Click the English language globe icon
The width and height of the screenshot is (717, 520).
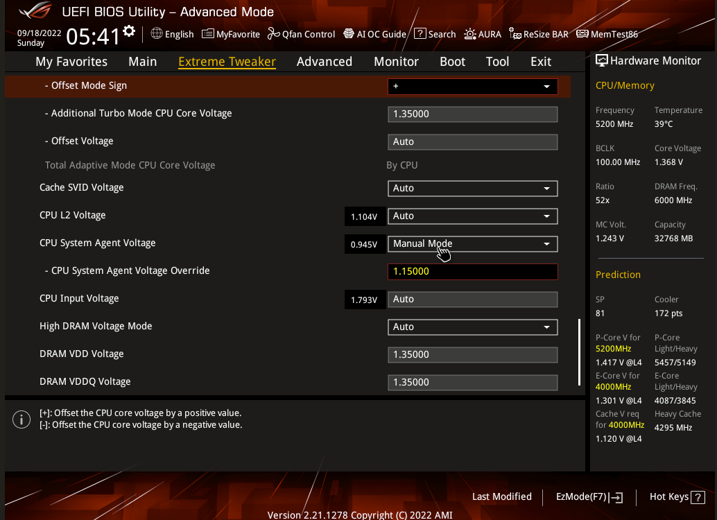(157, 33)
